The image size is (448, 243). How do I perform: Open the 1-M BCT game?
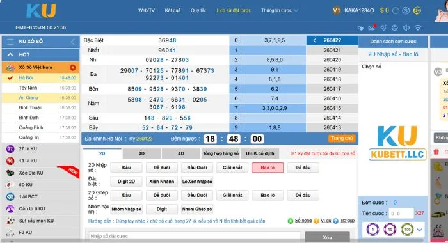[x=40, y=197]
